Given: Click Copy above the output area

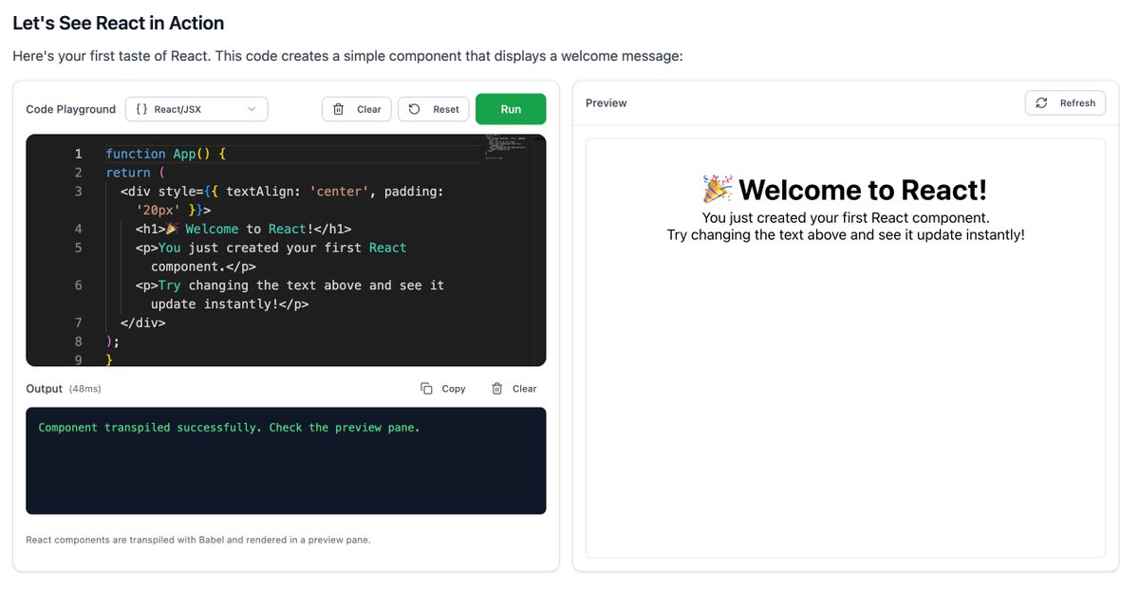Looking at the screenshot, I should click(x=444, y=388).
